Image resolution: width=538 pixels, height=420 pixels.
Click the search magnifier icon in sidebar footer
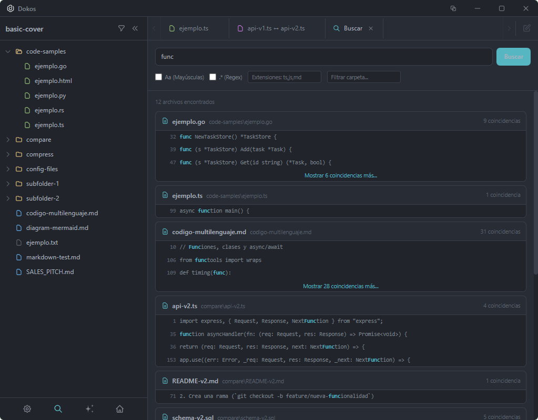click(x=58, y=409)
